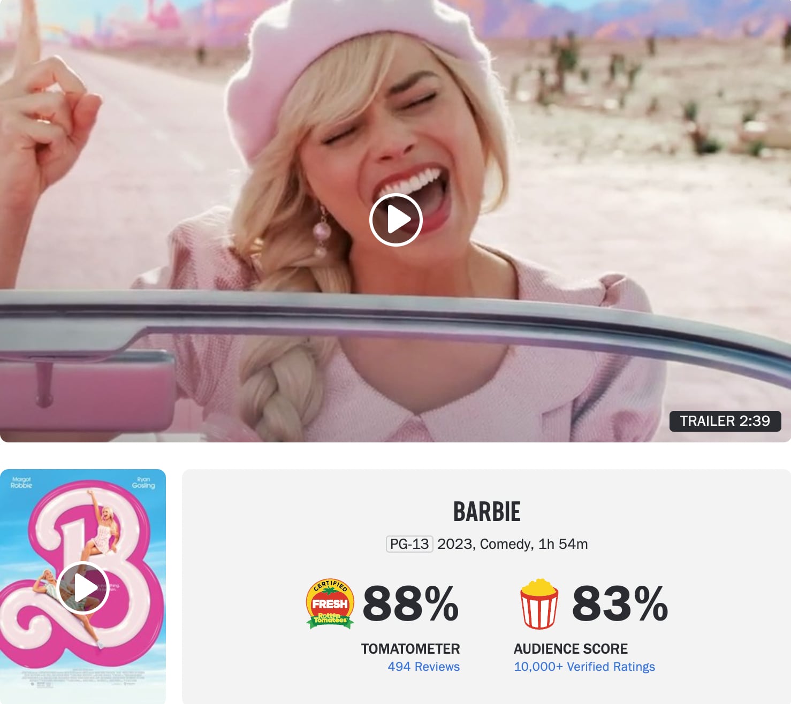Click Margot Robbie's name on the poster

[x=21, y=483]
